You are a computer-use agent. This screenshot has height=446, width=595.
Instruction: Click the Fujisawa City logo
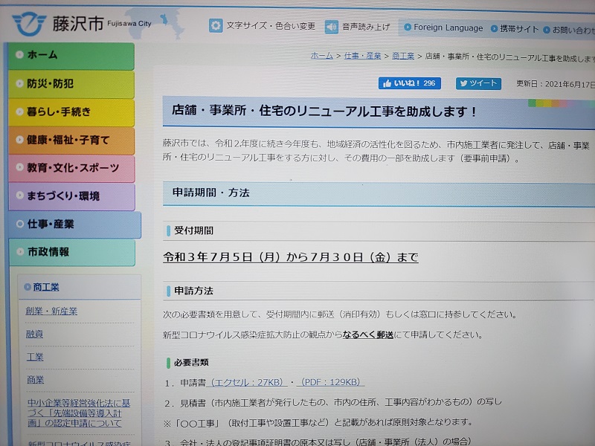30,25
